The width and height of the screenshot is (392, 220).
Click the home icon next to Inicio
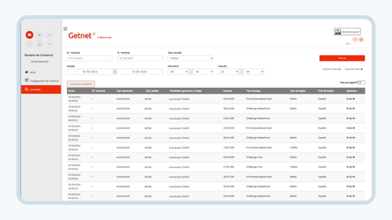pyautogui.click(x=26, y=72)
